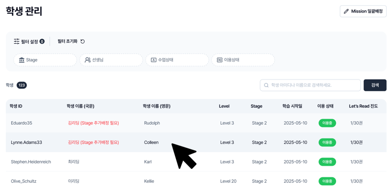
Task: Focus the student ID or name search field
Action: point(310,85)
